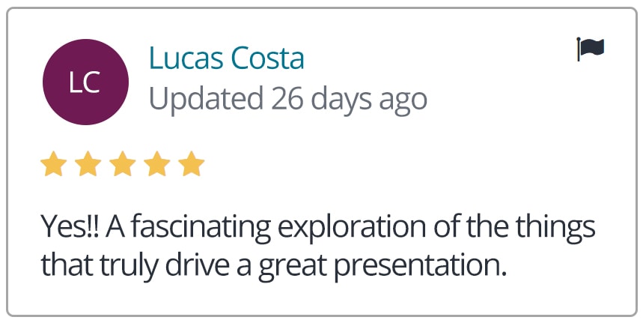643x326 pixels.
Task: Click the 'Updated 26 days ago' timestamp
Action: click(287, 98)
